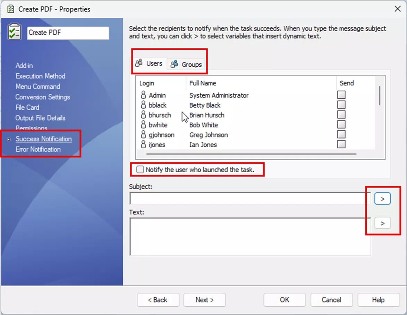407x315 pixels.
Task: Click into the Text message area
Action: pyautogui.click(x=250, y=237)
